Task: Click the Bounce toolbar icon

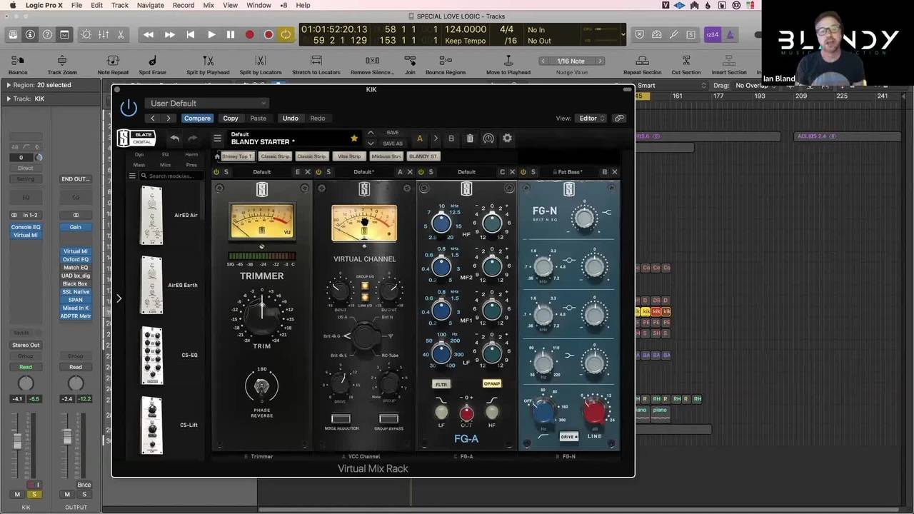Action: coord(18,61)
